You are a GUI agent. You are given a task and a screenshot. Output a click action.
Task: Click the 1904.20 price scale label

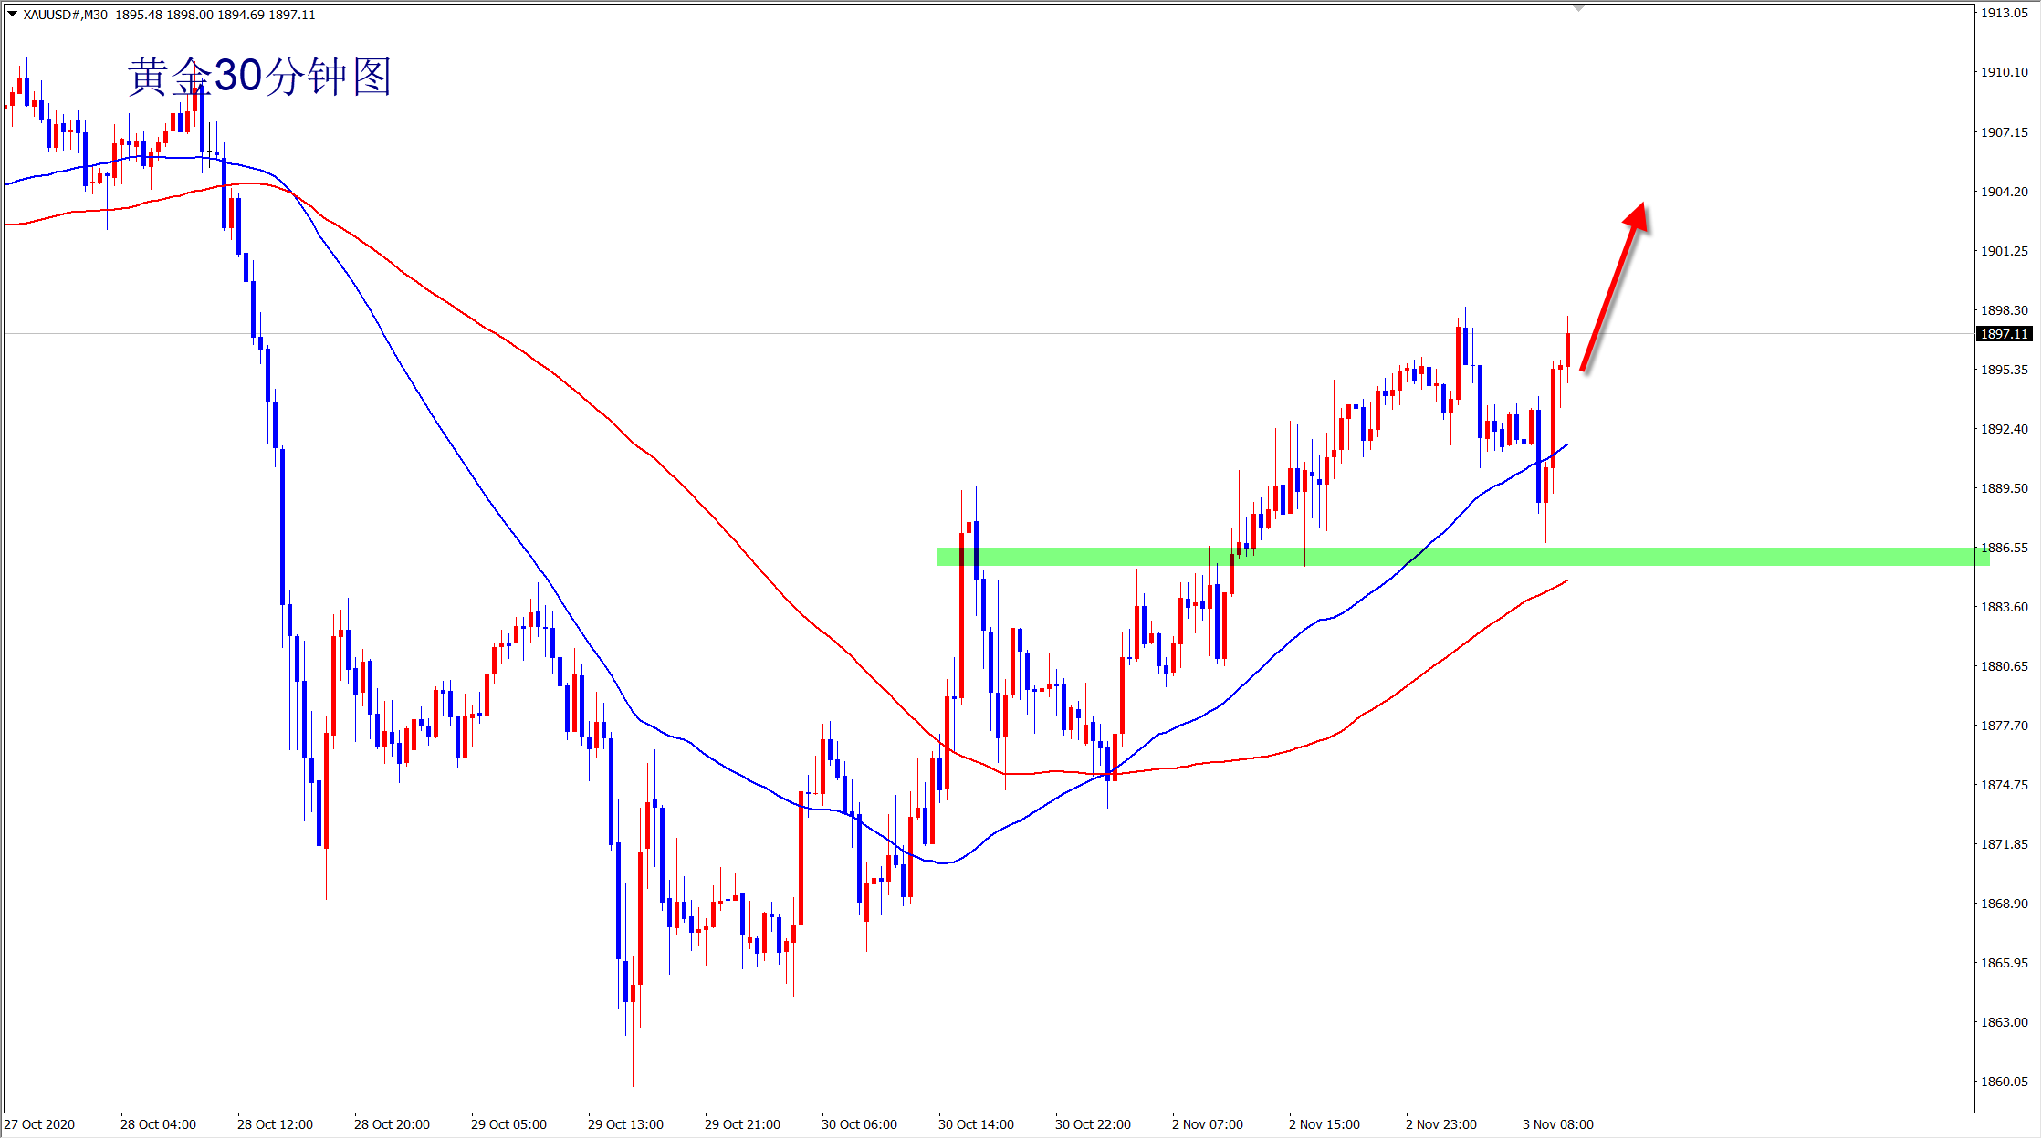tap(2004, 192)
